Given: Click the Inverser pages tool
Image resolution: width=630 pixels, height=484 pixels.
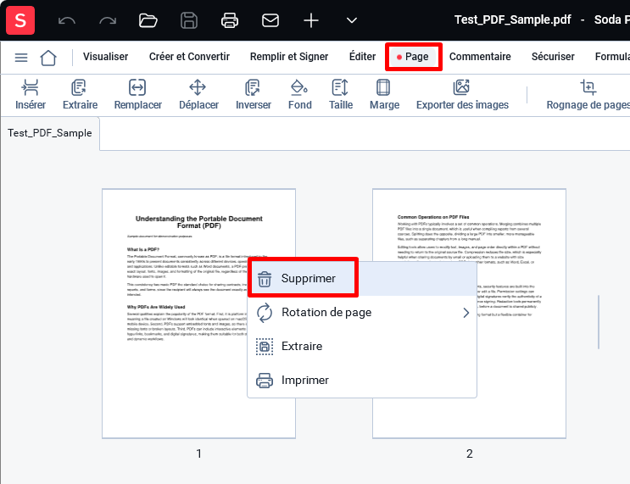Looking at the screenshot, I should (254, 95).
